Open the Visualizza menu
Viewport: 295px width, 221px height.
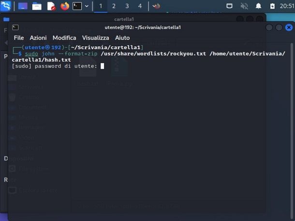96,38
